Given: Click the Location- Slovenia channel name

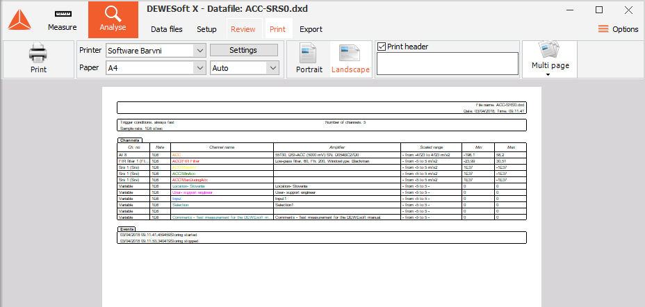Looking at the screenshot, I should [188, 185].
